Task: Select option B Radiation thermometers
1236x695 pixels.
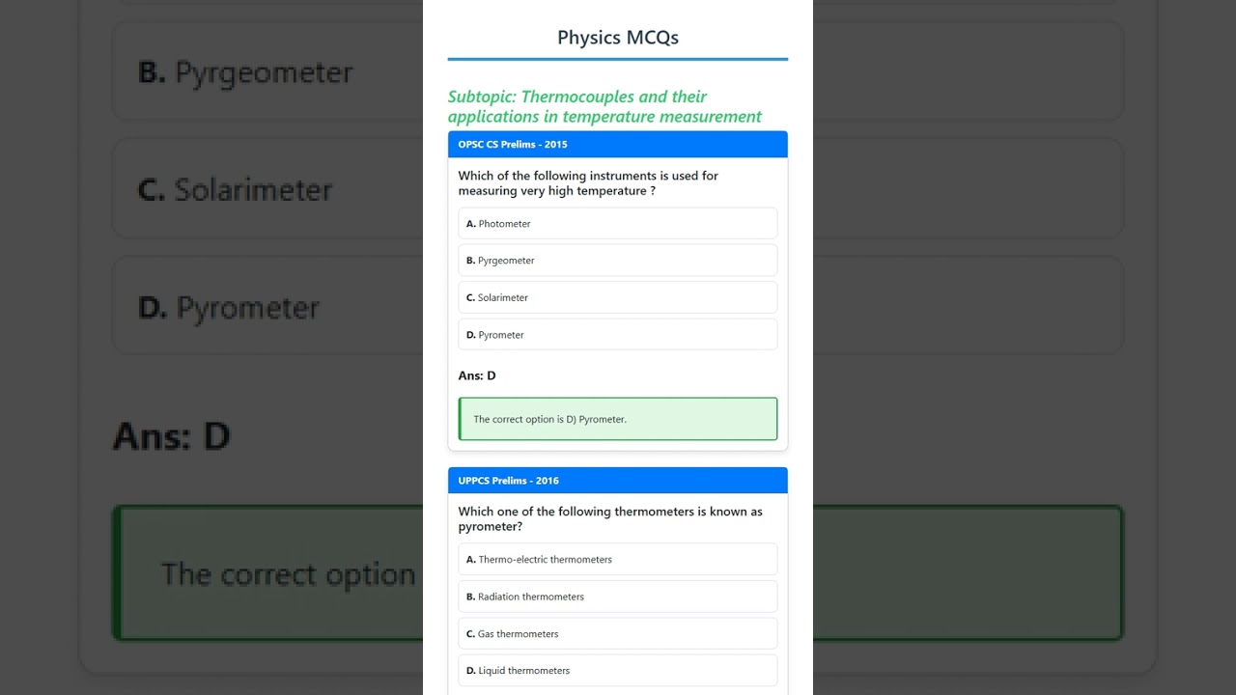Action: coord(617,597)
